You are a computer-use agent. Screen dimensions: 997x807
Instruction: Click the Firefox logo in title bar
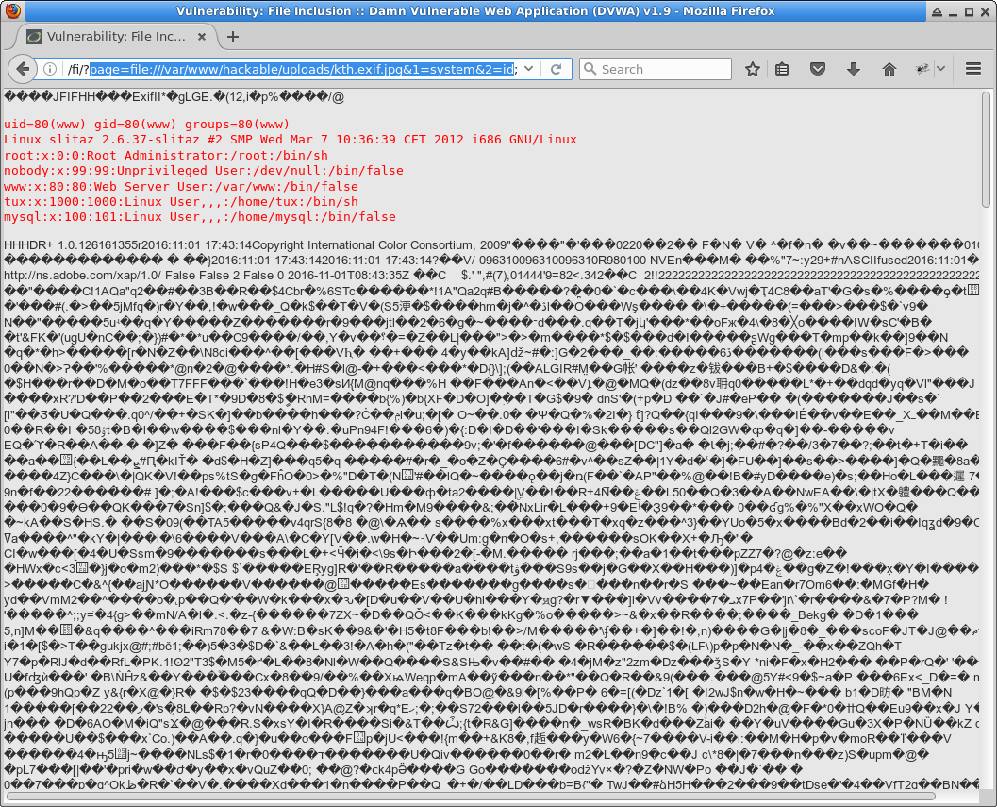(x=12, y=10)
